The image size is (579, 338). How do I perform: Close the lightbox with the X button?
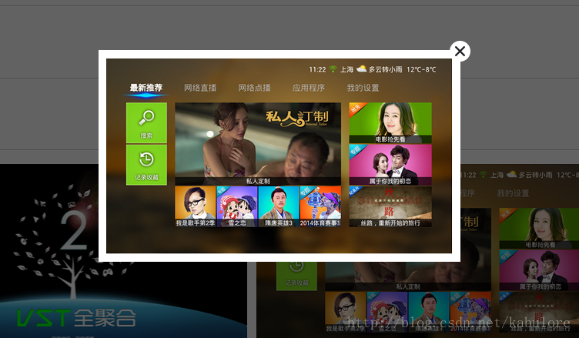tap(460, 51)
